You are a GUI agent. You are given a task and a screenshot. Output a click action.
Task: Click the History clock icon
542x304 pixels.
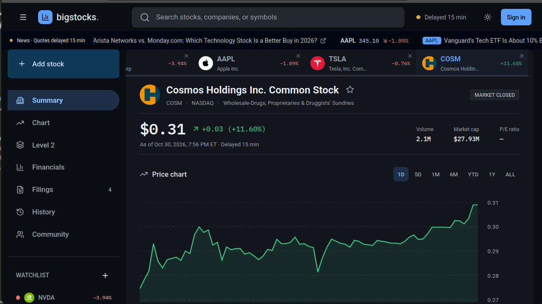pos(20,212)
